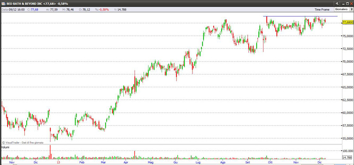Click the 'Giu' month label

(175, 162)
